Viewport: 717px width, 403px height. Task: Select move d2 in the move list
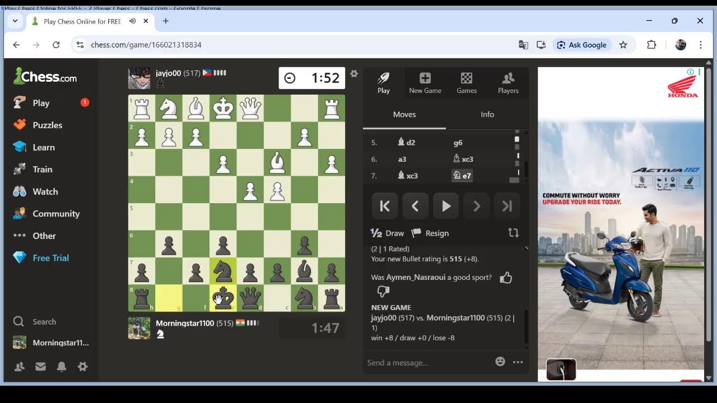[x=407, y=142]
